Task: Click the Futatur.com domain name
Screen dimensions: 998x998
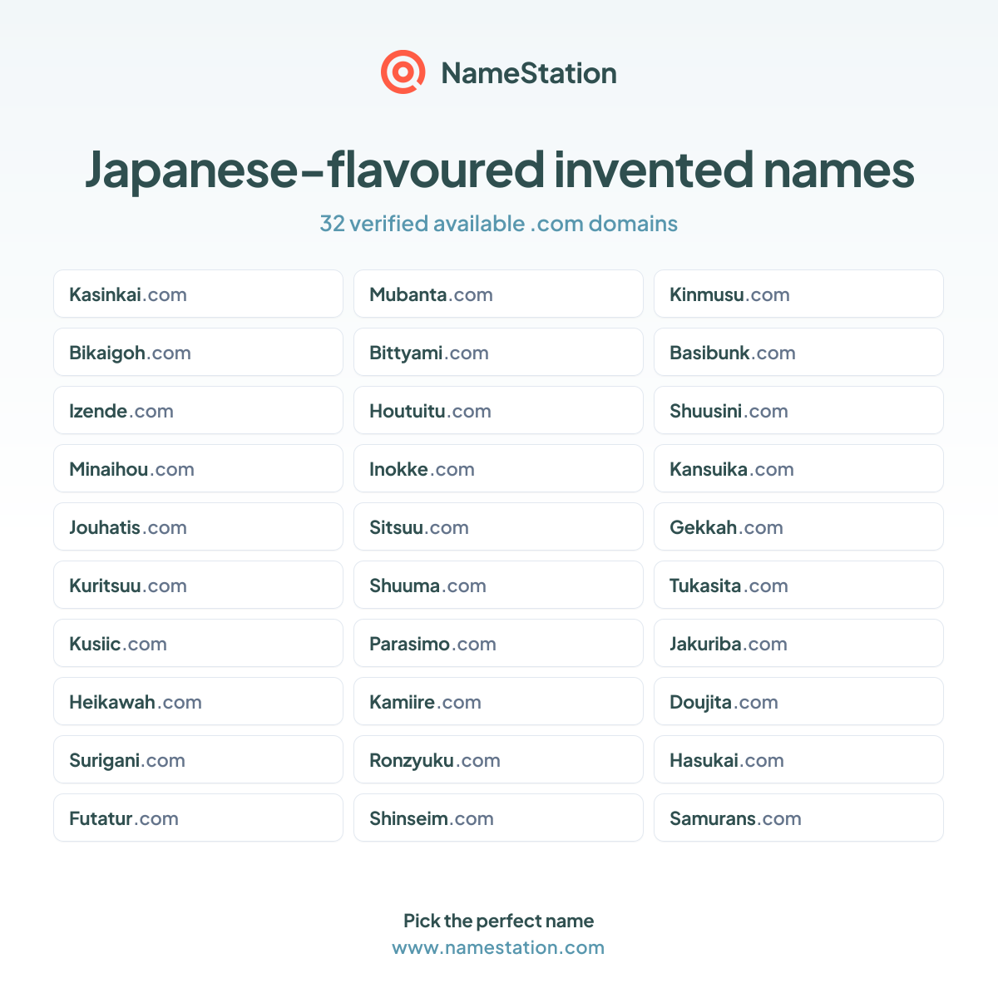Action: [124, 818]
